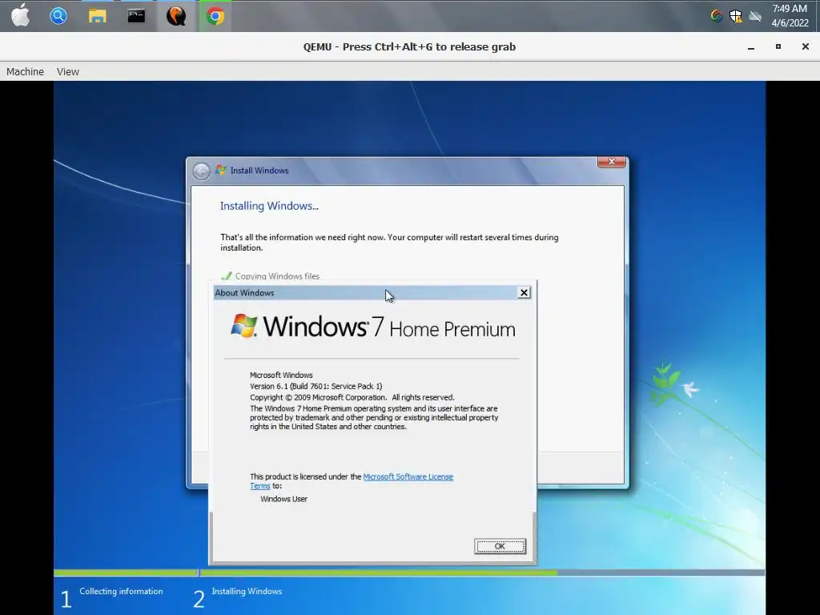Viewport: 820px width, 615px height.
Task: Click the Copyright 2009 Microsoft Corporation line
Action: coord(352,397)
